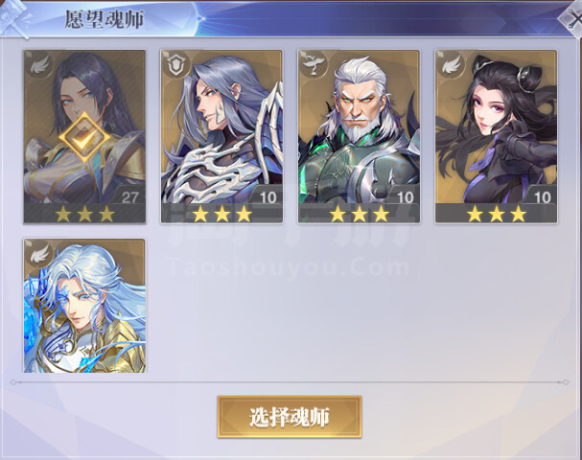Click the level 10 badge on the shield hero card
This screenshot has height=460, width=582.
pos(268,197)
